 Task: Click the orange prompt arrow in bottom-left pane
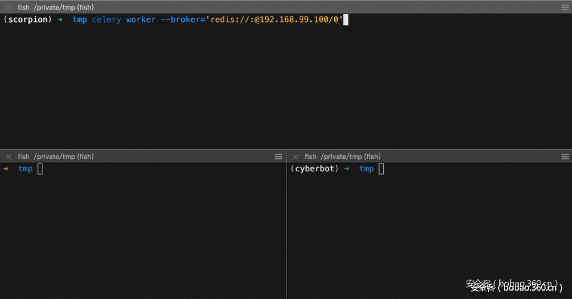click(x=6, y=169)
